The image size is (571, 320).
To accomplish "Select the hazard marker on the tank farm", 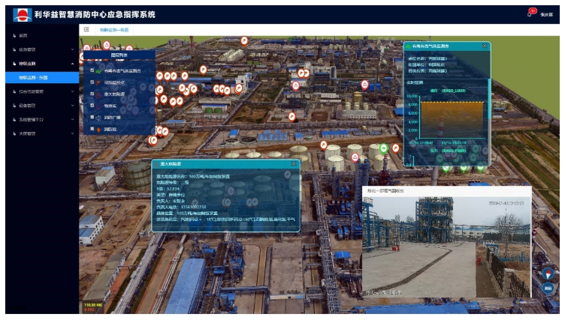I will 355,157.
